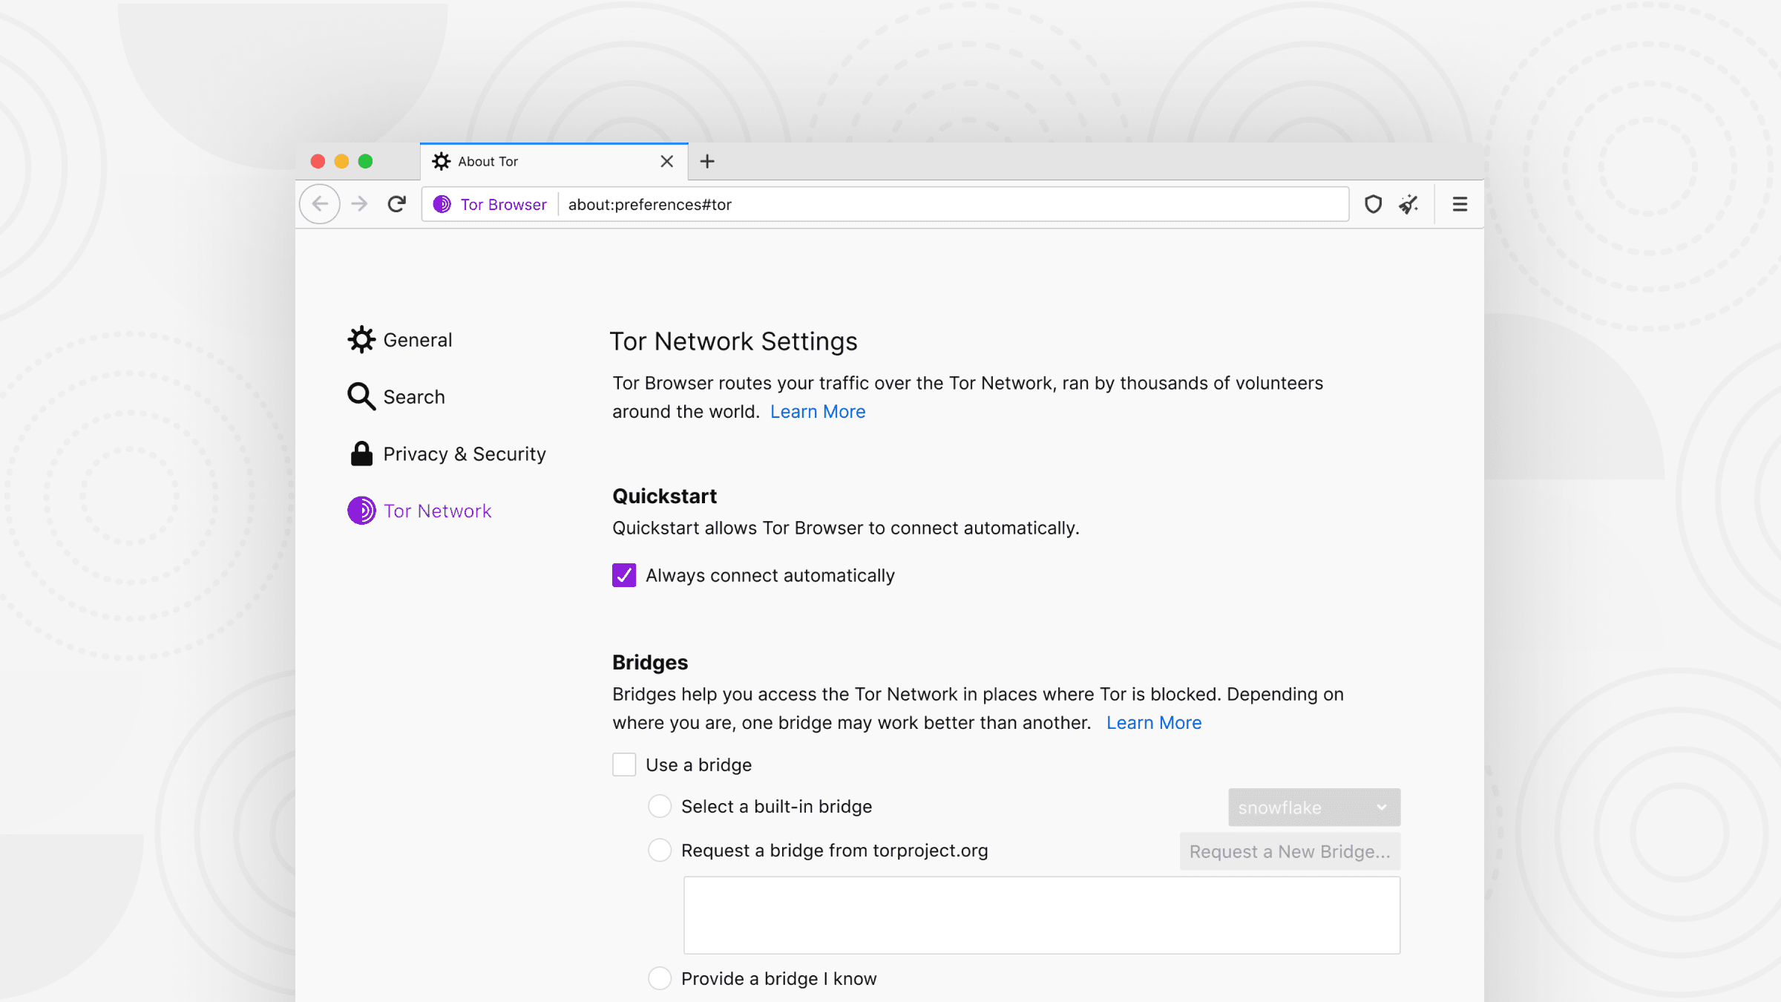
Task: Open Learn More link about bridges
Action: [1154, 723]
